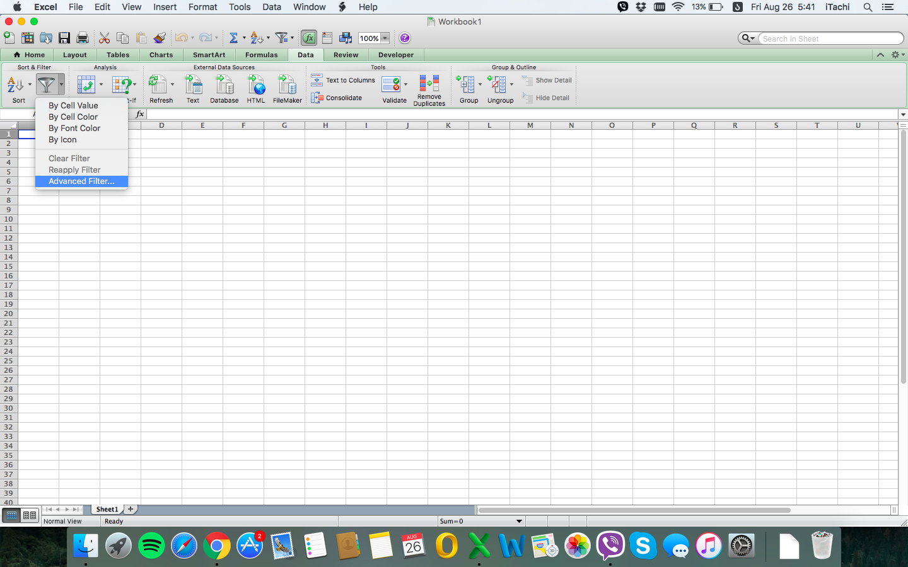Open the Media Browser icon
Screen dimensions: 908x567
click(346, 38)
